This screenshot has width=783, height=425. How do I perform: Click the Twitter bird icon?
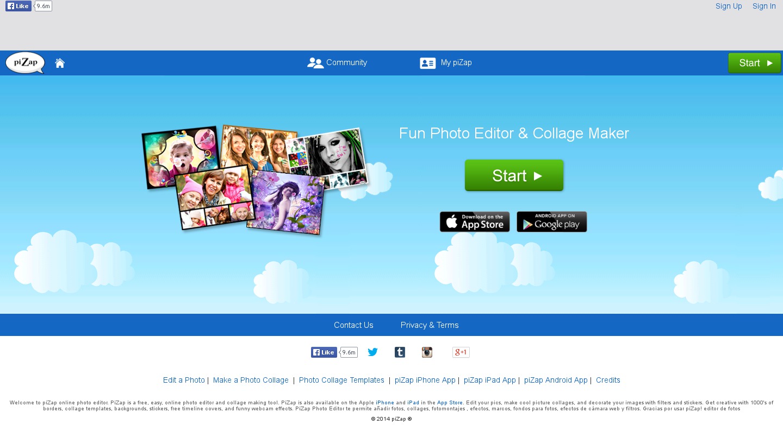click(372, 352)
